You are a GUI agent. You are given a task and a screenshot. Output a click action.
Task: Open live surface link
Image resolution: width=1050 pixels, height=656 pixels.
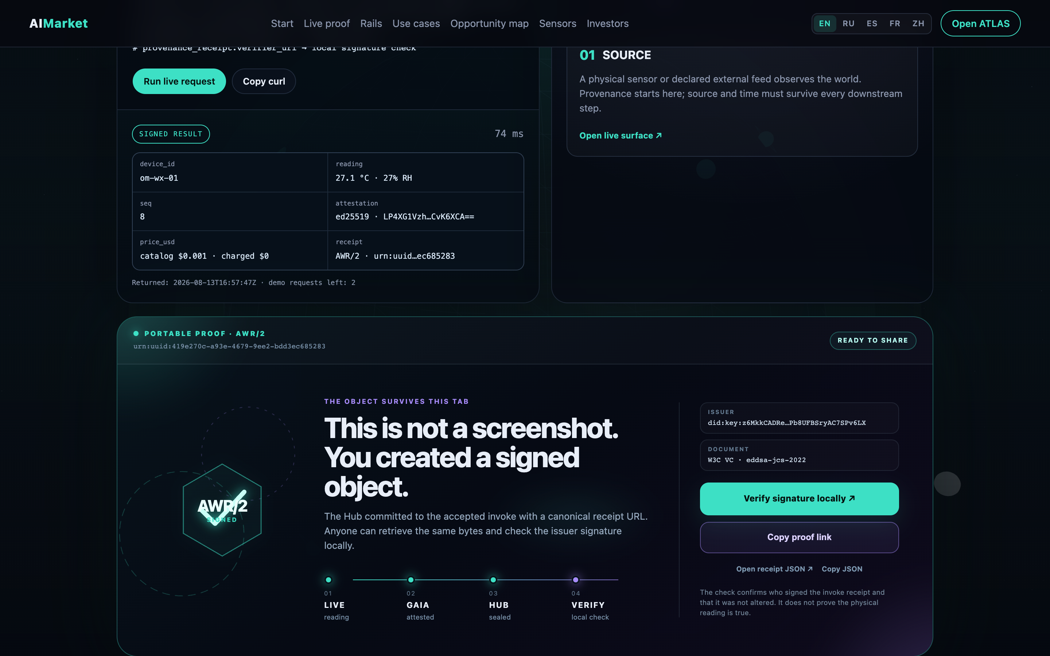(x=621, y=135)
